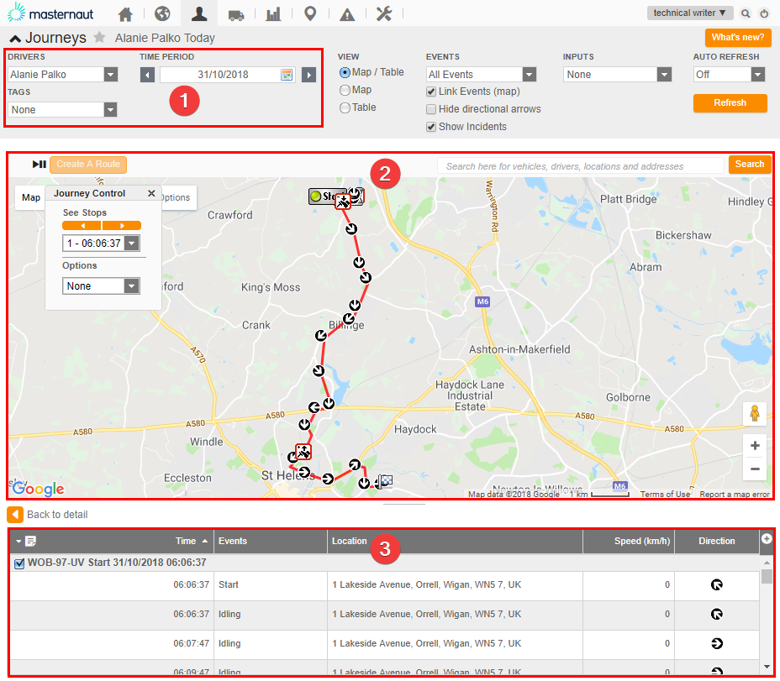The image size is (780, 681).
Task: Select Map only view radio button
Action: tap(345, 90)
